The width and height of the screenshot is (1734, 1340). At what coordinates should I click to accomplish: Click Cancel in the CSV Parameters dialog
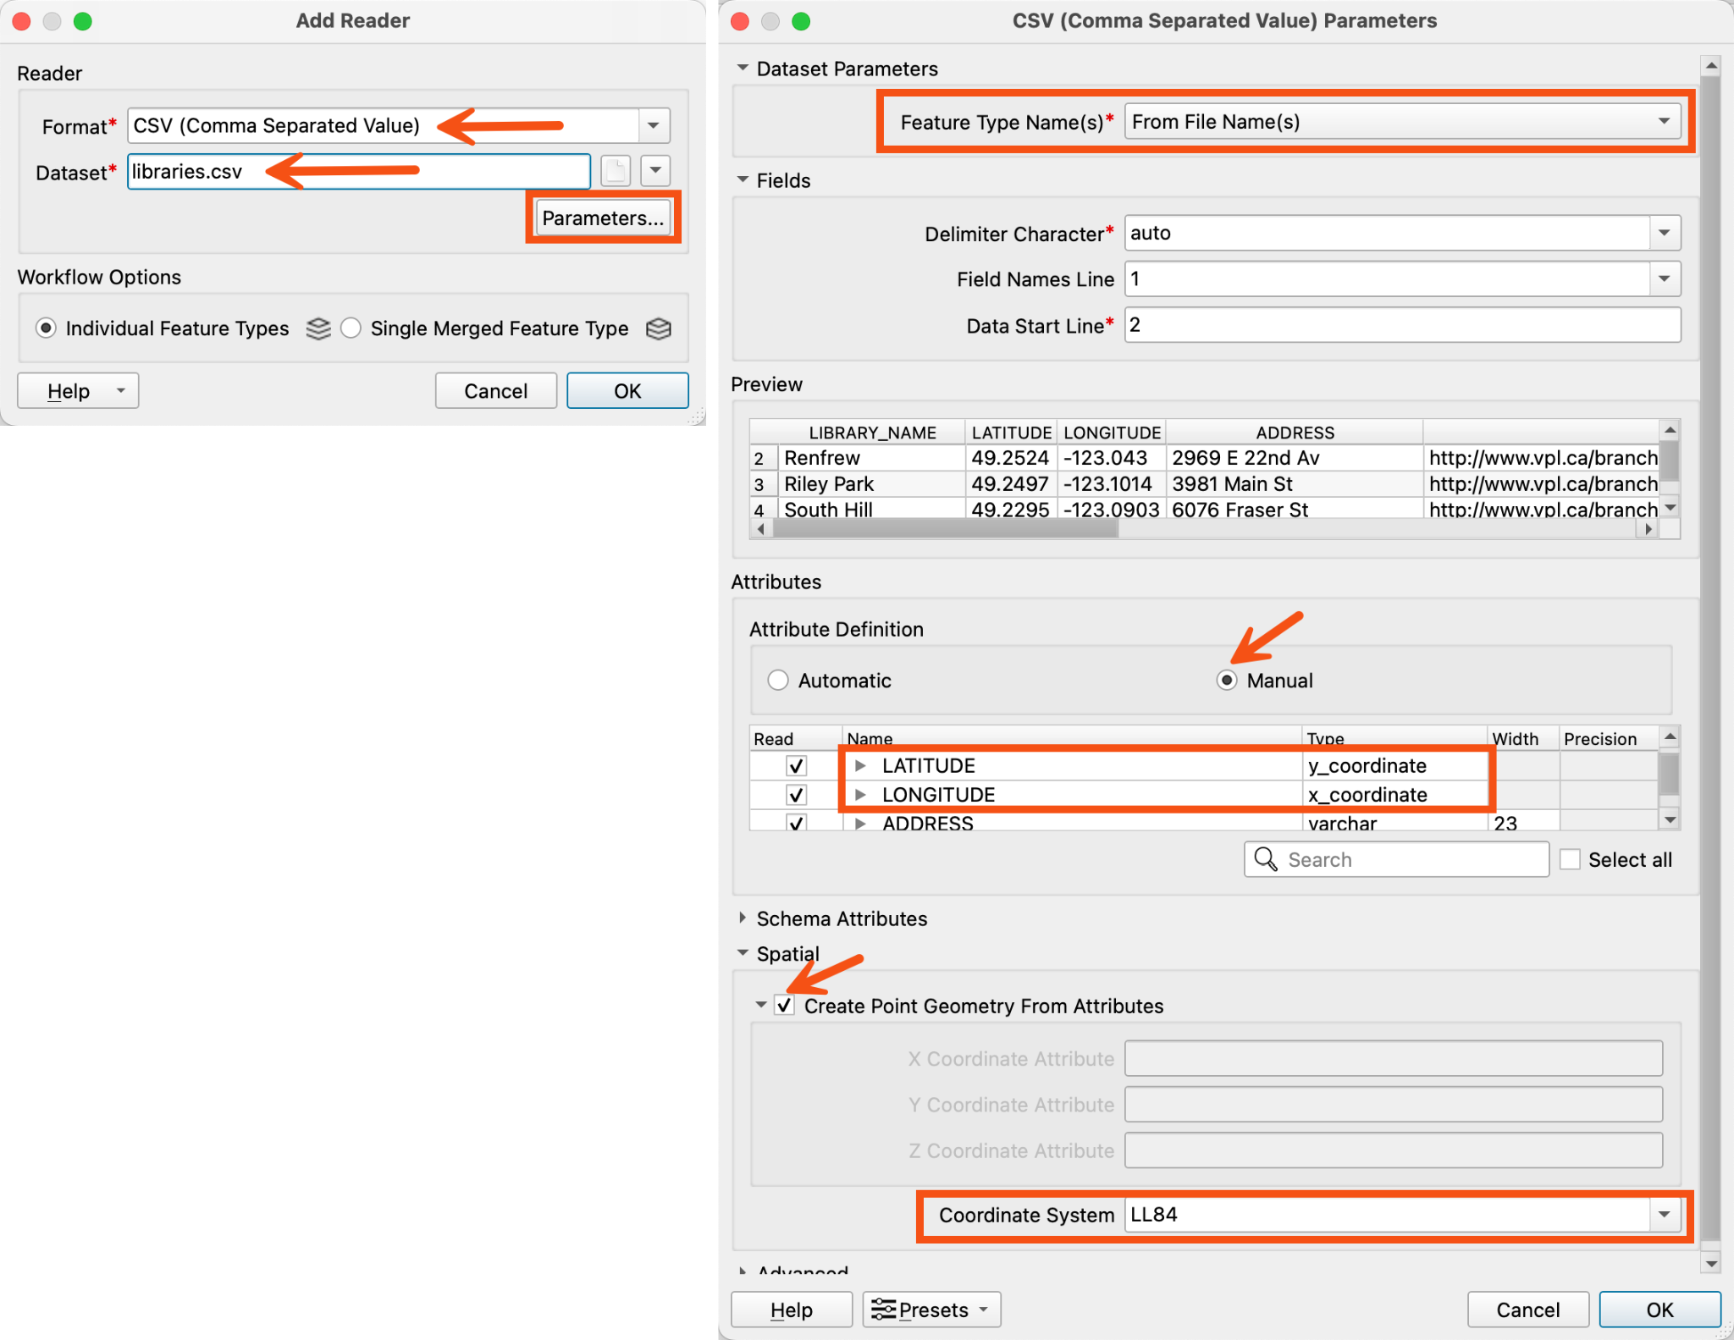[x=1528, y=1310]
